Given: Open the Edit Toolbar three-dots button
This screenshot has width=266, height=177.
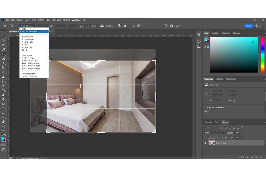Looking at the screenshot, I should click(3, 131).
